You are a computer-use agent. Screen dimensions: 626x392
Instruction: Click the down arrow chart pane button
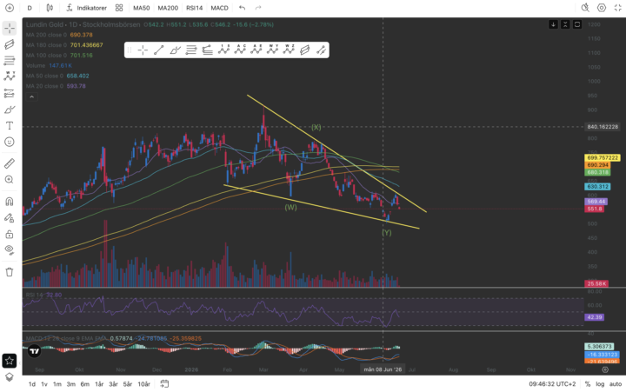[x=553, y=24]
